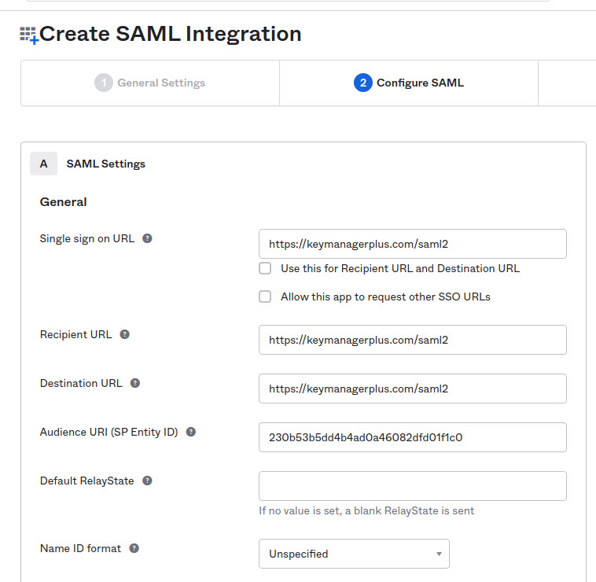
Task: Click the Recipient URL input field
Action: pos(412,340)
